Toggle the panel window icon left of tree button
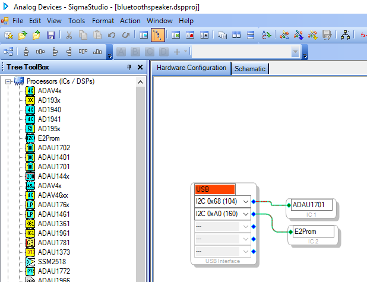 pyautogui.click(x=144, y=35)
